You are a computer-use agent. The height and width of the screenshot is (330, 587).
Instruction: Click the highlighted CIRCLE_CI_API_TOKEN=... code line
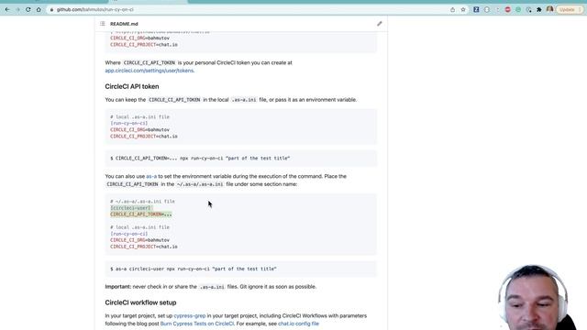[x=141, y=214]
